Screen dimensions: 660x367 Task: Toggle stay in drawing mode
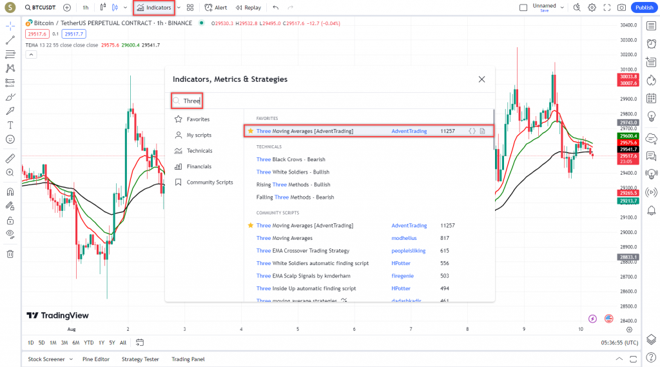click(10, 206)
